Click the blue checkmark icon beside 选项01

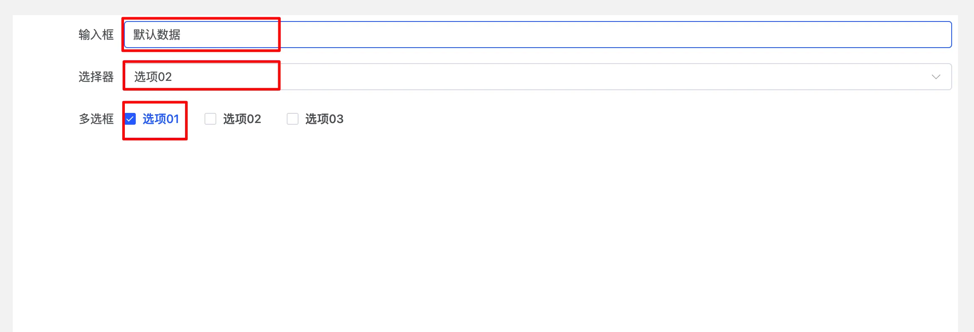coord(130,119)
